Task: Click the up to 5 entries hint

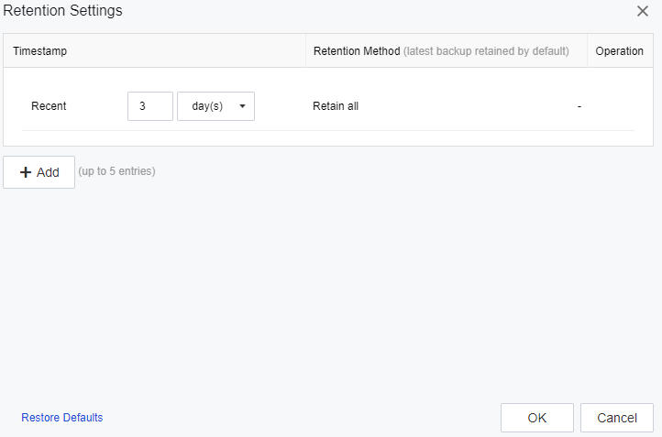Action: click(x=116, y=171)
